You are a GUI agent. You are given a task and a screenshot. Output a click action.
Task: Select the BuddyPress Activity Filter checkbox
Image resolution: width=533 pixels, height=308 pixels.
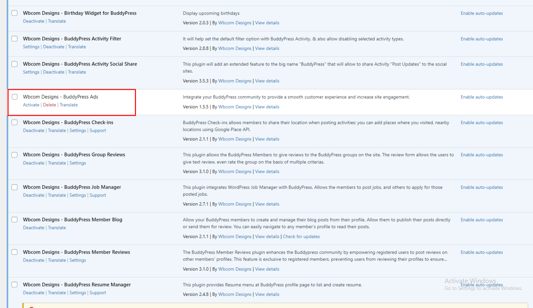pos(14,38)
